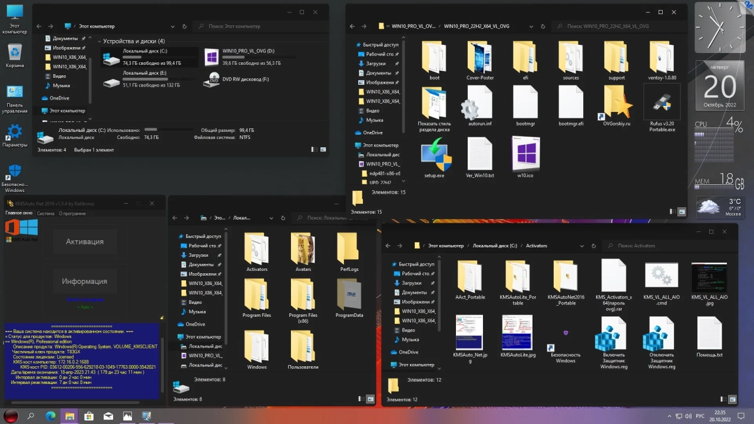Switch to Система tab in KMSAuto
This screenshot has height=424, width=754.
coord(45,213)
